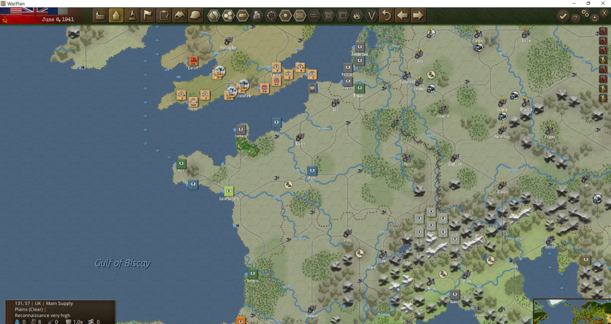This screenshot has width=611, height=324.
Task: Open the flag diplomacy panel
Action: [148, 15]
